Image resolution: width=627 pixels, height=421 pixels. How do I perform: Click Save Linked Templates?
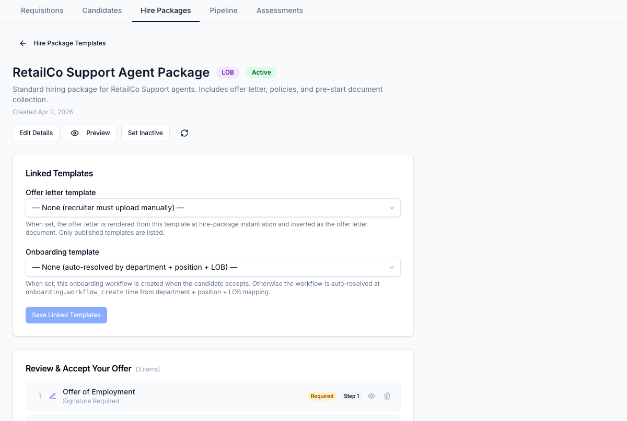click(66, 315)
